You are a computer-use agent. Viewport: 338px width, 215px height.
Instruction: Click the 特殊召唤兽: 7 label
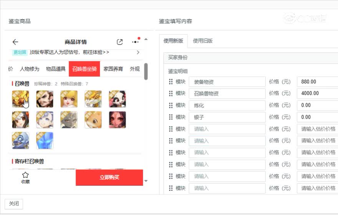75,84
